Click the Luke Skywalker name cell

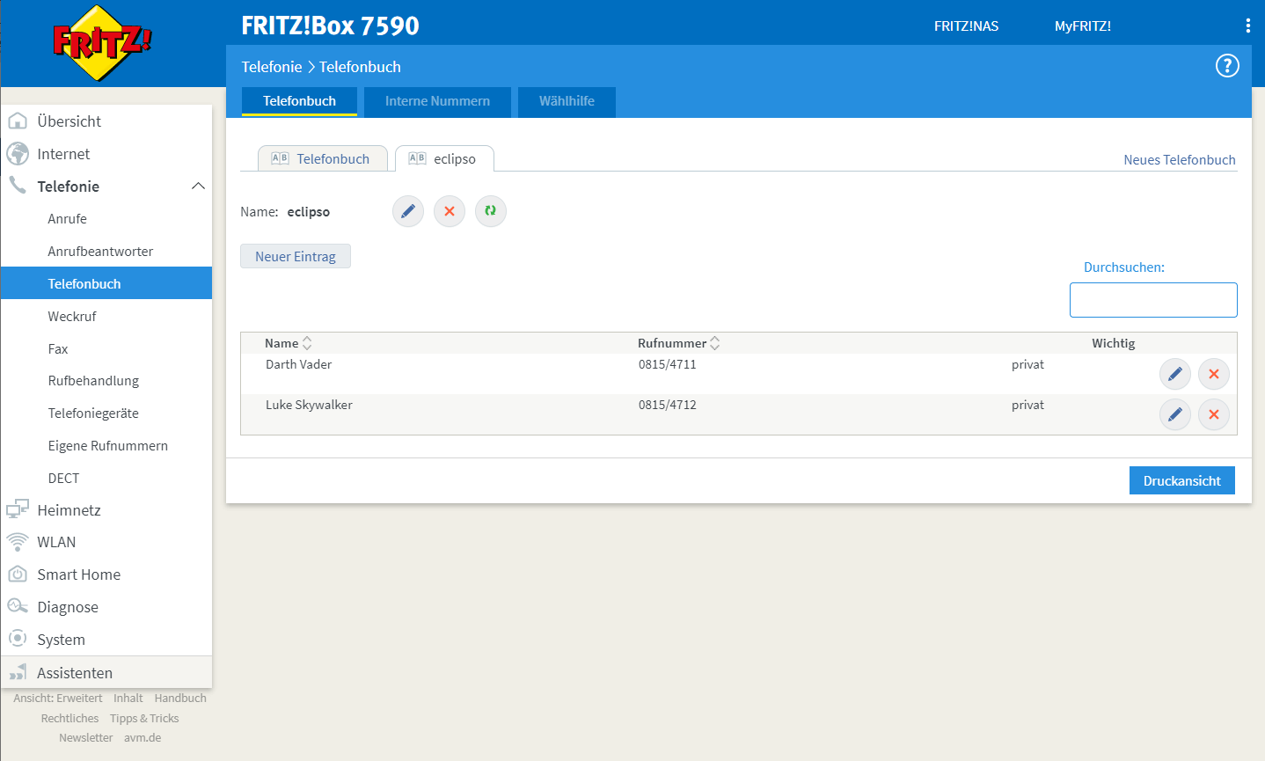tap(309, 405)
